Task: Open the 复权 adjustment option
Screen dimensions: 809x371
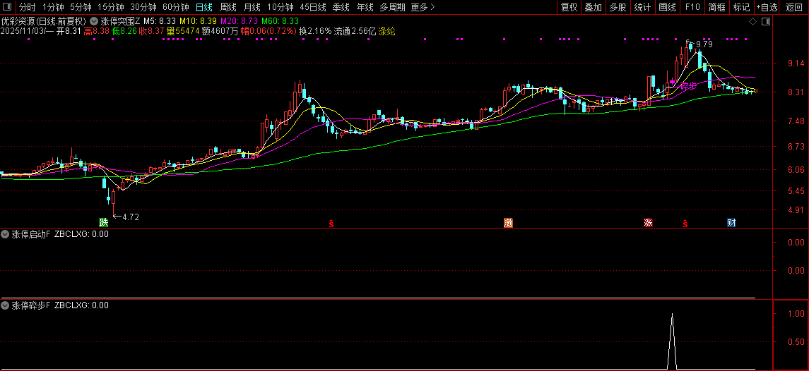Action: pyautogui.click(x=569, y=7)
